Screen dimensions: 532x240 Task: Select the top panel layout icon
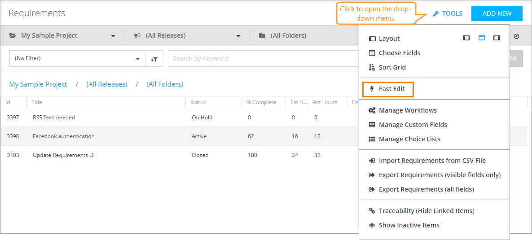[x=482, y=38]
